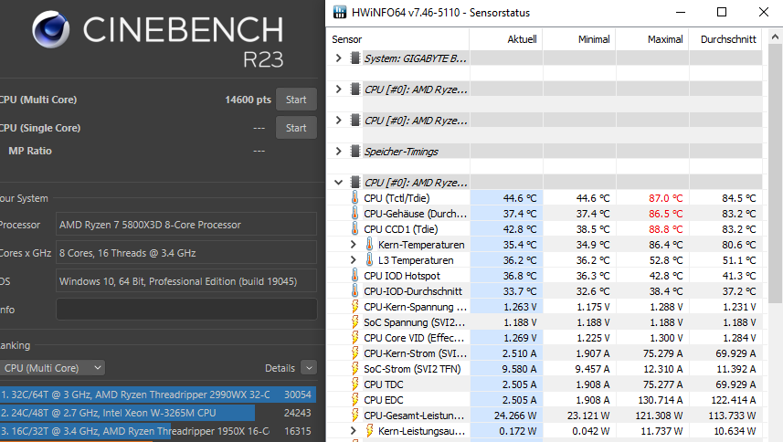Click lightning icon of SoC Spannung row
This screenshot has width=783, height=442.
(355, 321)
